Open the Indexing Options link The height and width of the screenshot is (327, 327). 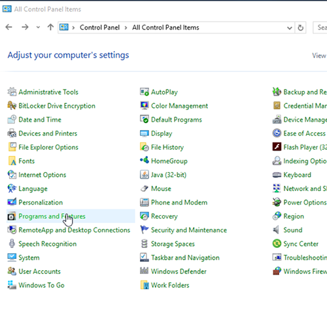(x=305, y=161)
